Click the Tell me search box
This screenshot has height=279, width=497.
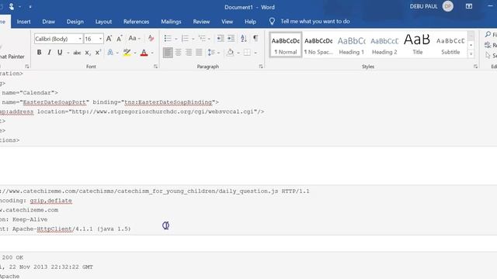coord(315,22)
